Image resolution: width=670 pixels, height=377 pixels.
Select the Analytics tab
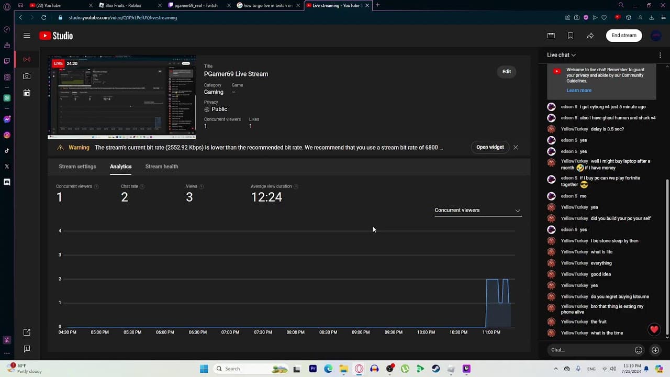click(120, 167)
